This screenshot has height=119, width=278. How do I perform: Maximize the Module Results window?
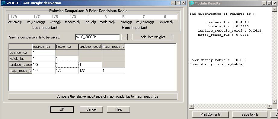tap(269, 3)
